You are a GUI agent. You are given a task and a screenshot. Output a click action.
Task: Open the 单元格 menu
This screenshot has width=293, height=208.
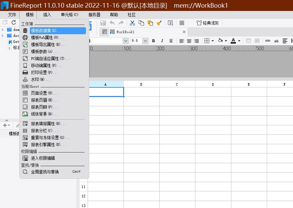pos(69,15)
